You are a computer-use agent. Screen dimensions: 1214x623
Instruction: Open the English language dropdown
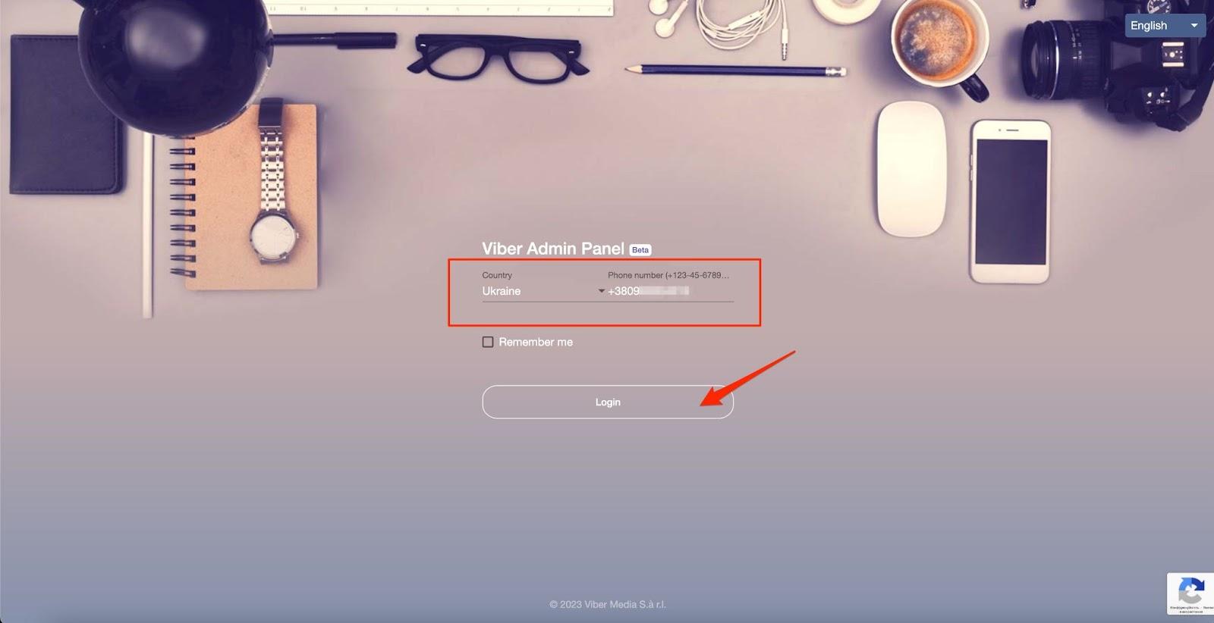point(1165,26)
